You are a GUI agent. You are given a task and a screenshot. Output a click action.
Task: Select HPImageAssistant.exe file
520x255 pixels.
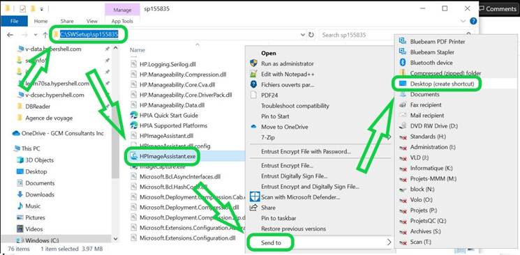pyautogui.click(x=168, y=156)
